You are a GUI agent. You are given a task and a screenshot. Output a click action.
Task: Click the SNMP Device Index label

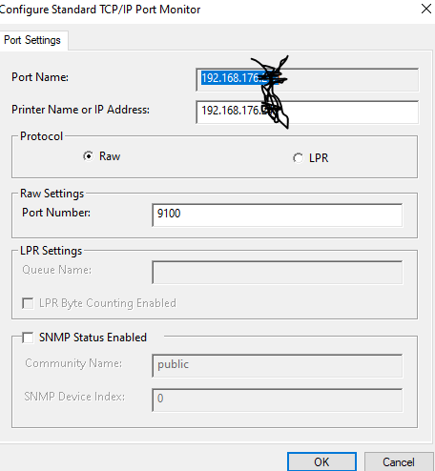tap(74, 397)
